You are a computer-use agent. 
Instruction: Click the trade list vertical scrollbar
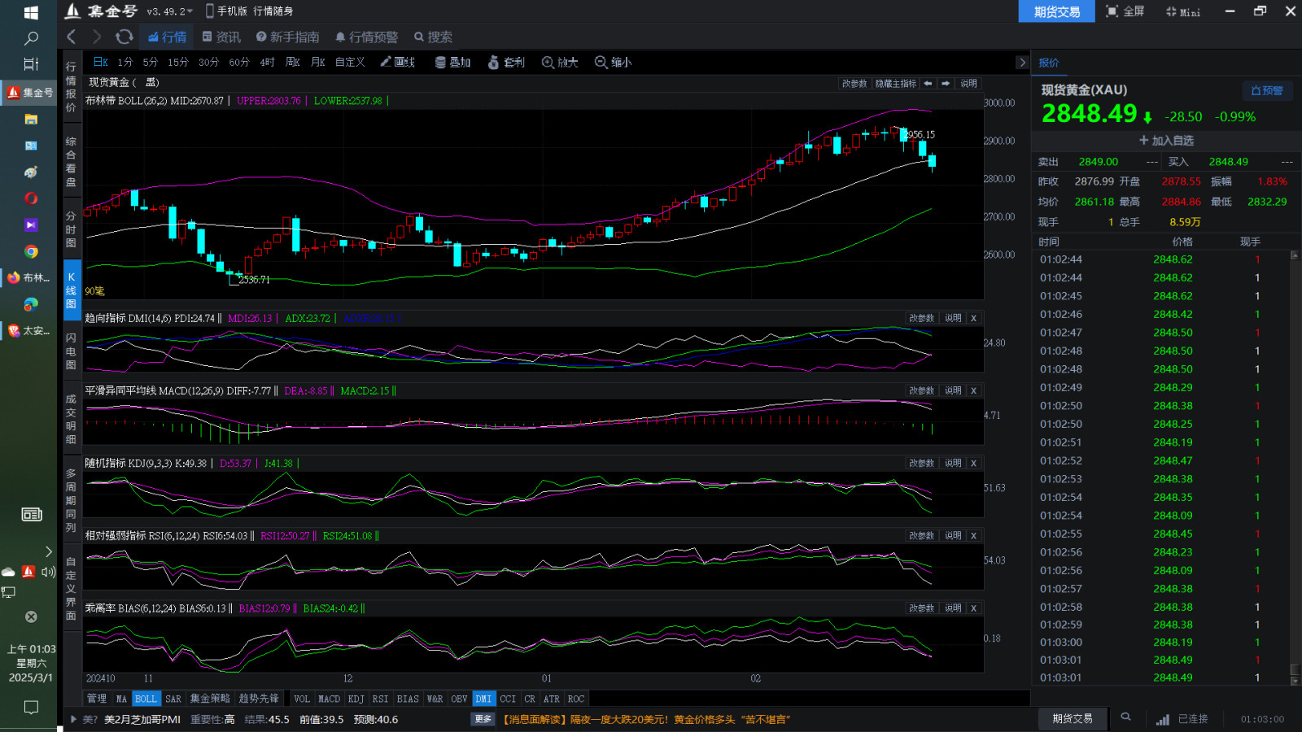1295,464
